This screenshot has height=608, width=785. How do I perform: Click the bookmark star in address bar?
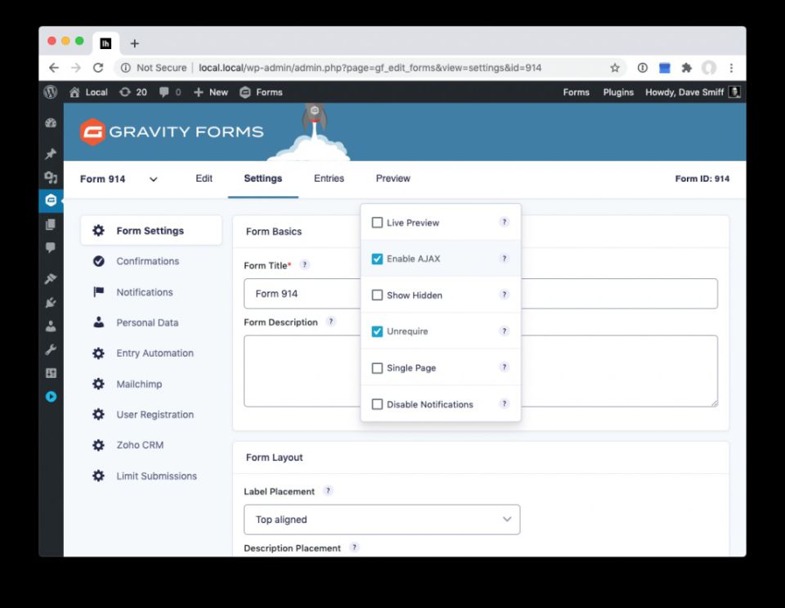click(x=615, y=68)
